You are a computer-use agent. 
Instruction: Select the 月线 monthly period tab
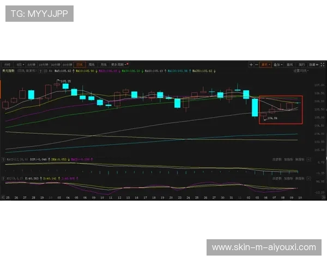[x=103, y=64]
